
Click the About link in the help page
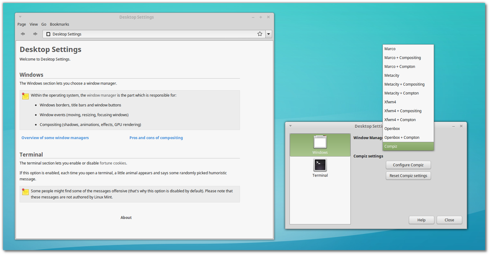(126, 218)
